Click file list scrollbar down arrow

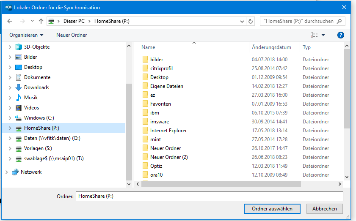(x=347, y=177)
